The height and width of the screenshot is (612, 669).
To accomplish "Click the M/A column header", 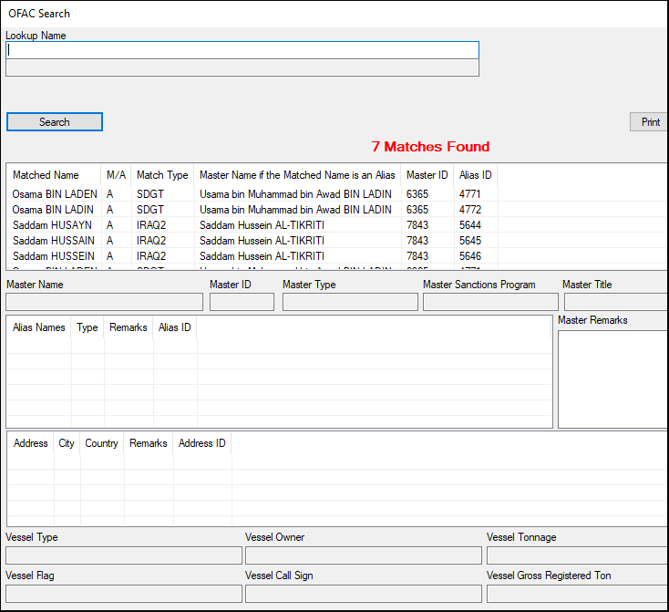I will click(x=116, y=175).
